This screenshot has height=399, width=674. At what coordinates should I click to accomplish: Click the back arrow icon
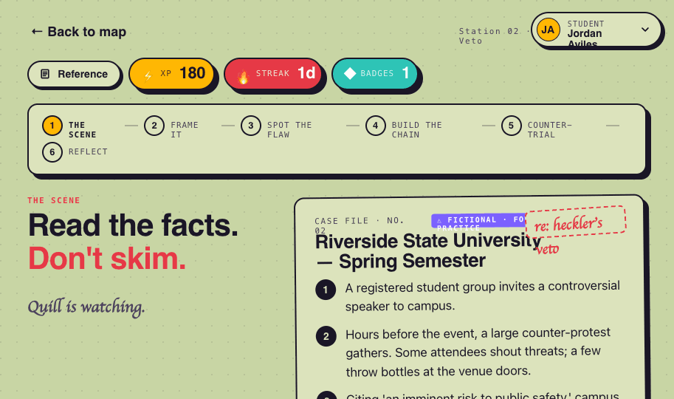point(36,32)
